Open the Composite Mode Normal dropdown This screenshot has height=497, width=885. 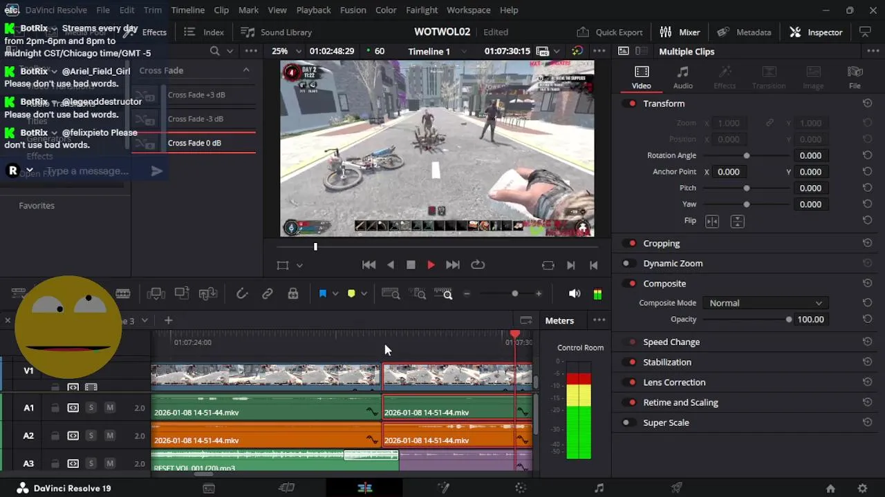pyautogui.click(x=765, y=303)
